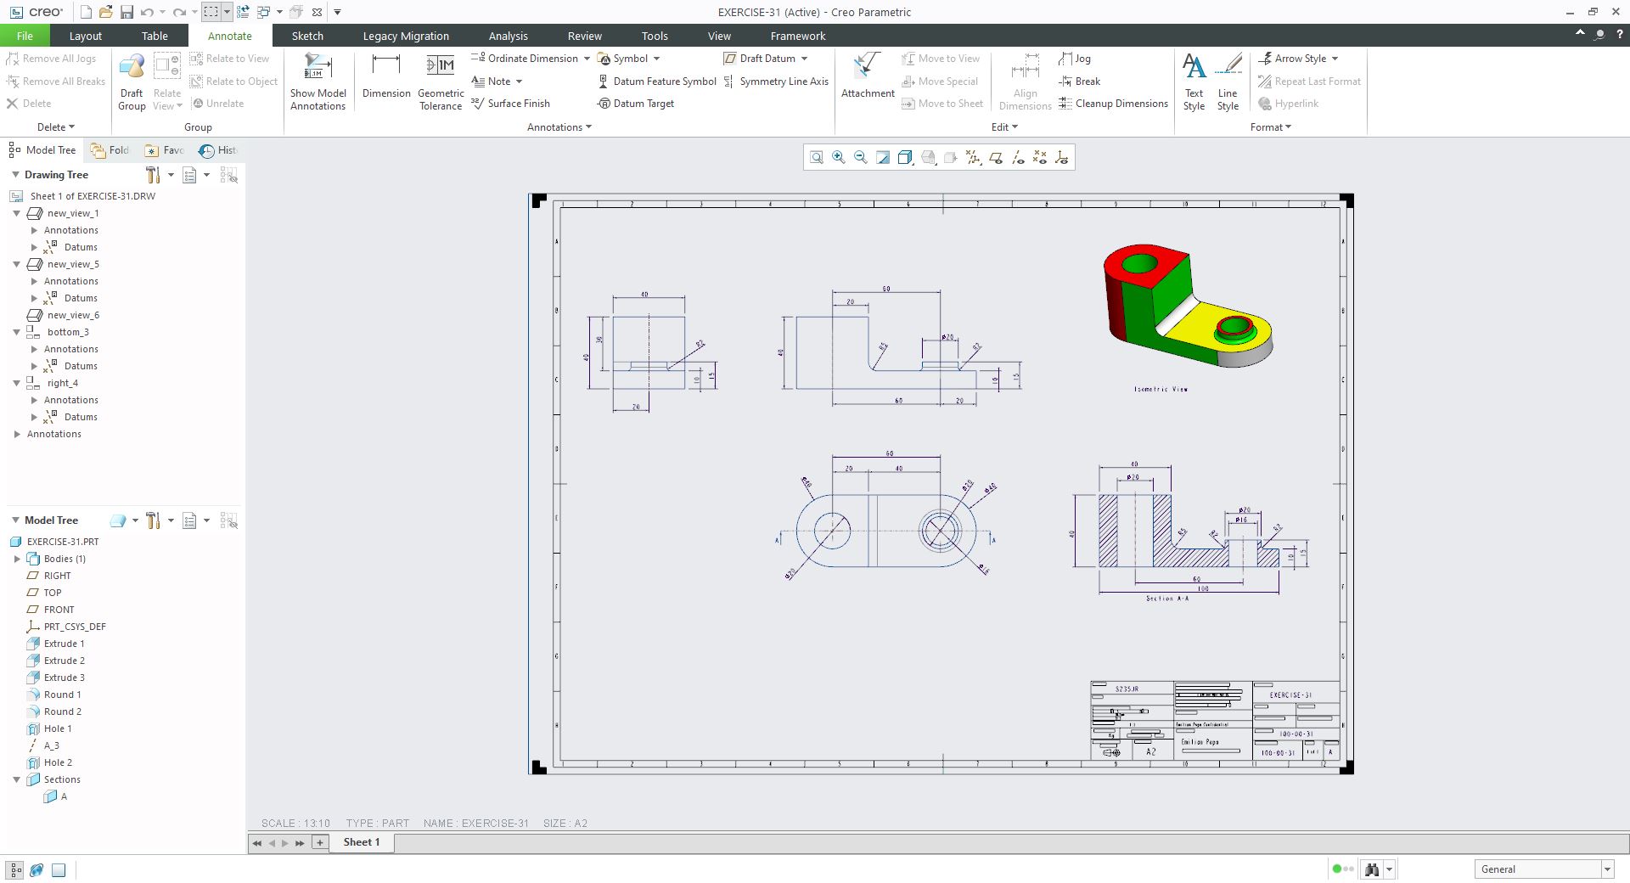Click the Edit group dropdown
This screenshot has height=883, width=1630.
[1004, 127]
